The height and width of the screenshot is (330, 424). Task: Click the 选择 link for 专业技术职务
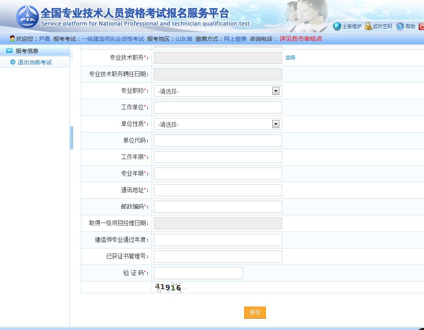point(290,58)
